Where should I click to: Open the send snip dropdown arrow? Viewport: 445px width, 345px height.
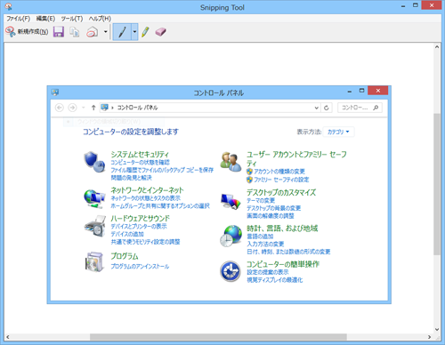(x=105, y=31)
